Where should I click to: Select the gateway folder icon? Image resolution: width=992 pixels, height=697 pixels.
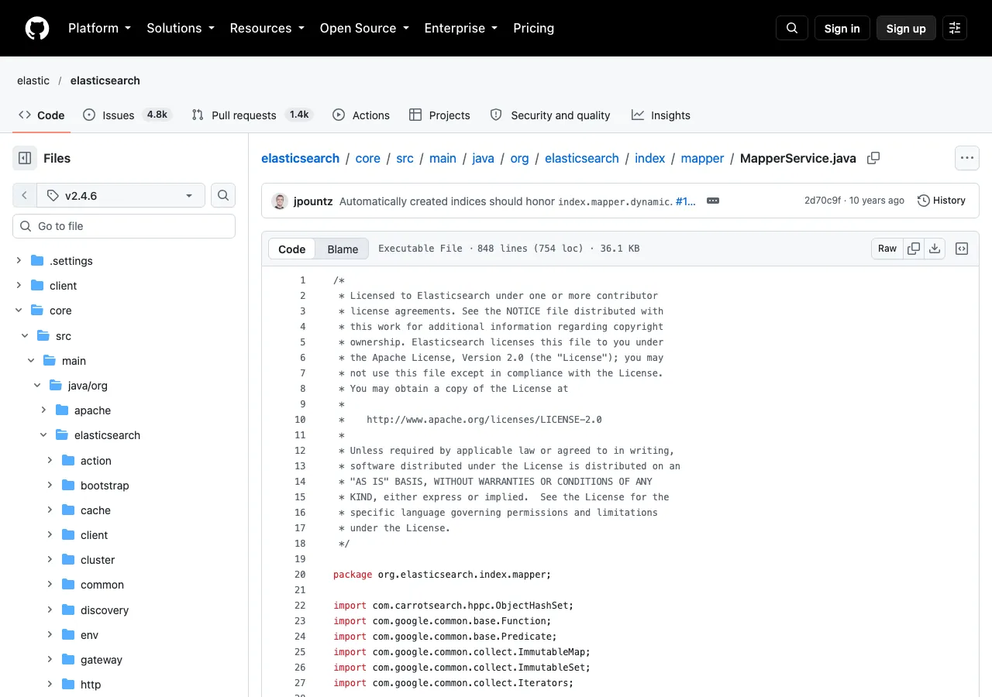[68, 660]
